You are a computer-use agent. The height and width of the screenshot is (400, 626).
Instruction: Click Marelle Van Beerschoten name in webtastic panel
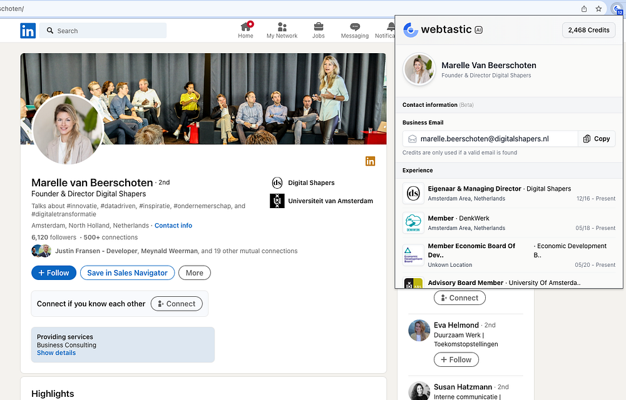(489, 66)
